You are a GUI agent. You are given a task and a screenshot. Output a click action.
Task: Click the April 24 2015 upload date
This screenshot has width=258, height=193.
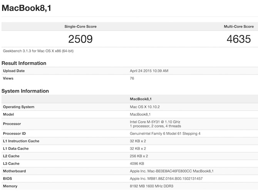[149, 71]
